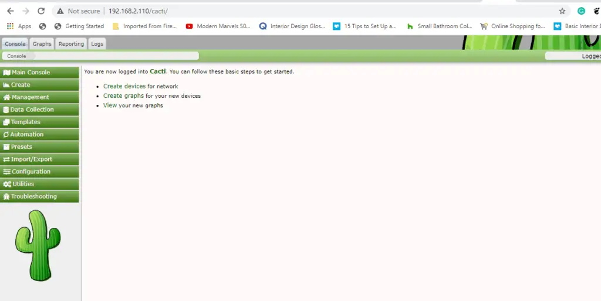Switch to the Logs tab
The width and height of the screenshot is (601, 301).
tap(97, 43)
